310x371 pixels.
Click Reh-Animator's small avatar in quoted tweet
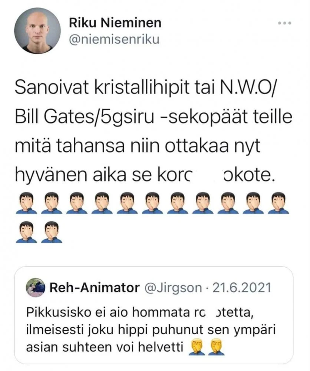[36, 288]
